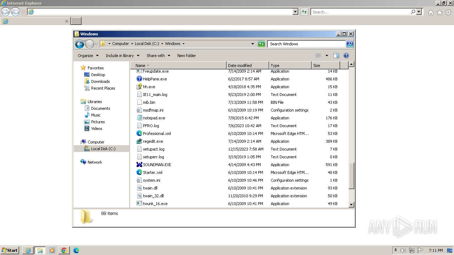
Task: Click Local Disk (C:) breadcrumb segment
Action: [x=147, y=44]
